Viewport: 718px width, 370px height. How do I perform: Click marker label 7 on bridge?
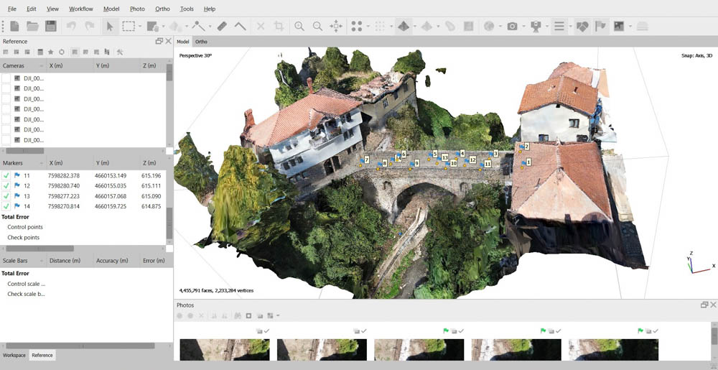tap(367, 159)
